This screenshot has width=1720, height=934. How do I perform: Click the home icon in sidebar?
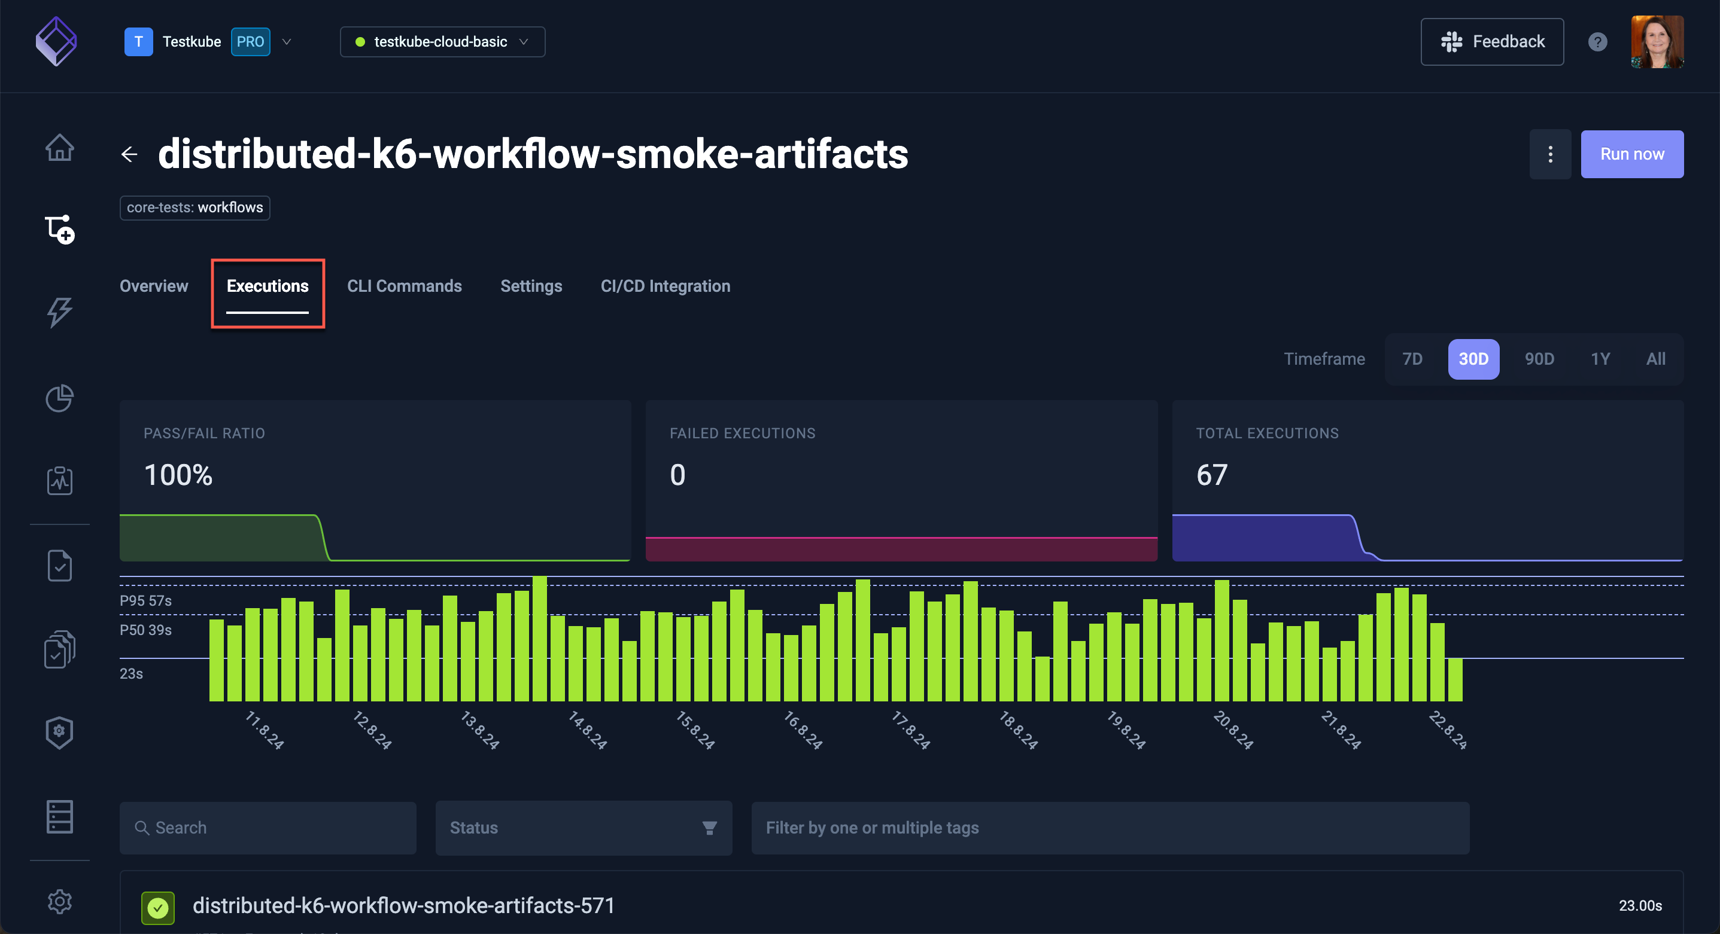59,148
